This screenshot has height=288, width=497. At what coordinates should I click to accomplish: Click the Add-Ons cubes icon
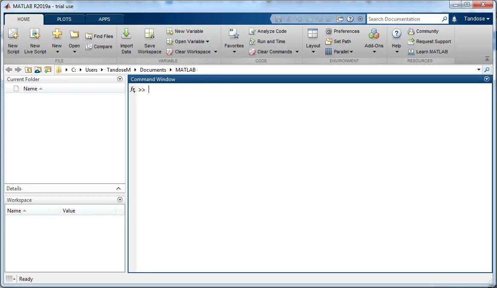[374, 34]
